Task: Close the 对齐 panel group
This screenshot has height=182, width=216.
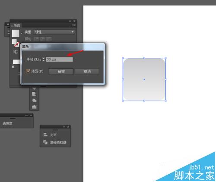Action: [x=68, y=127]
